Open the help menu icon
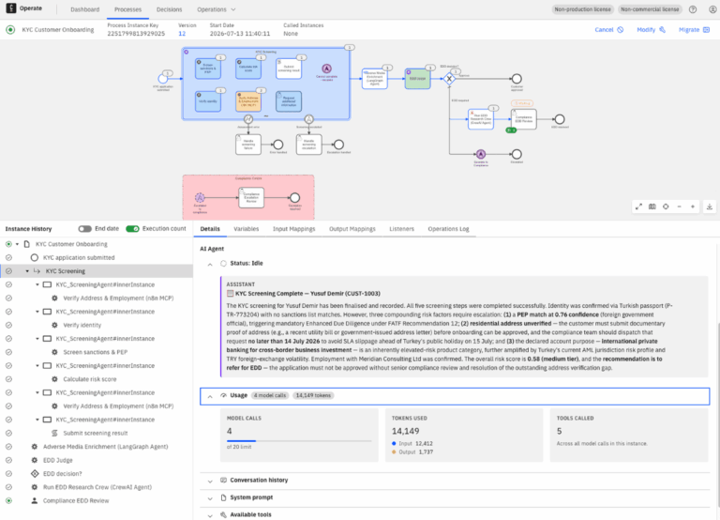This screenshot has height=520, width=720. point(693,9)
